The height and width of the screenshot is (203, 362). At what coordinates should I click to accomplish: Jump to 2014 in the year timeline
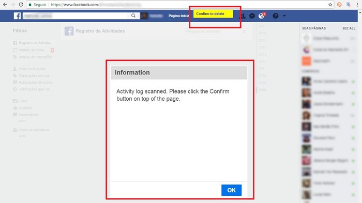click(x=262, y=48)
